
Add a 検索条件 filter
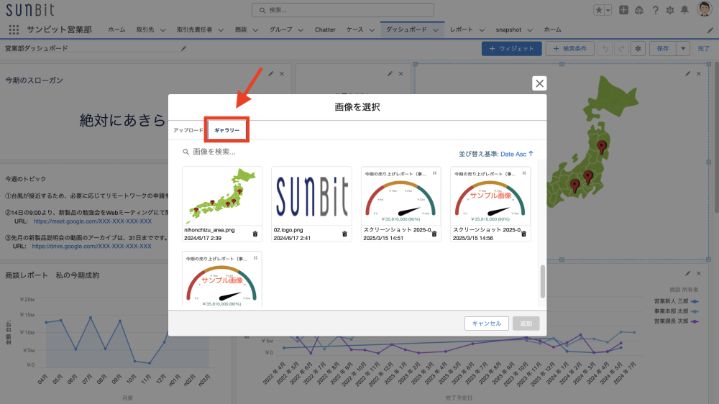pos(569,49)
